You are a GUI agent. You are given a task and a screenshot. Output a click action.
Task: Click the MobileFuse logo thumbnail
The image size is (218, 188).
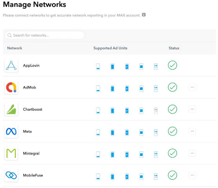tap(11, 175)
